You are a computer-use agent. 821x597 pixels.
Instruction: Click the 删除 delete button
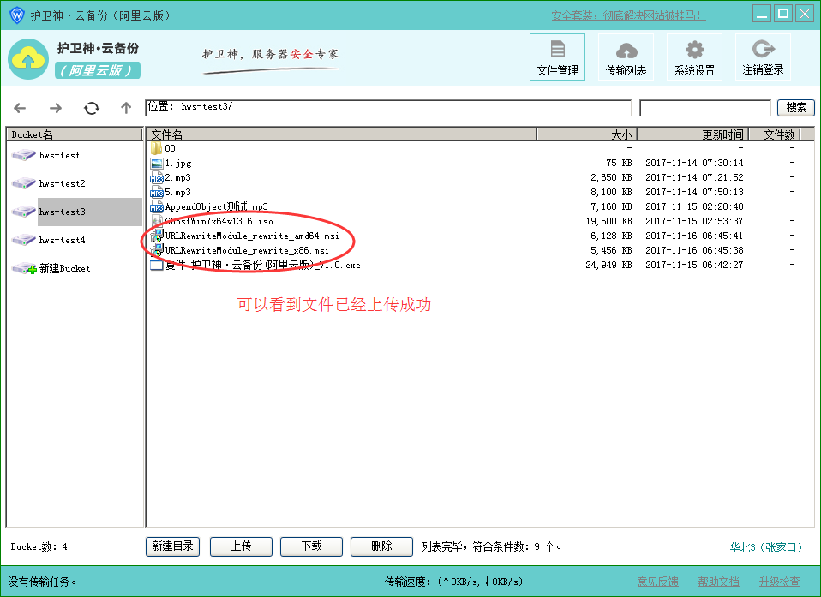(x=381, y=546)
